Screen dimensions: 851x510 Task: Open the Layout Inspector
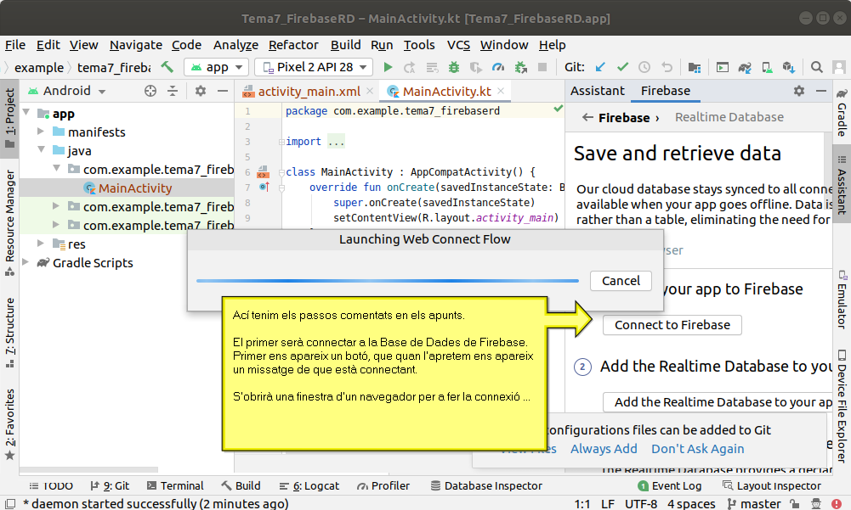771,485
